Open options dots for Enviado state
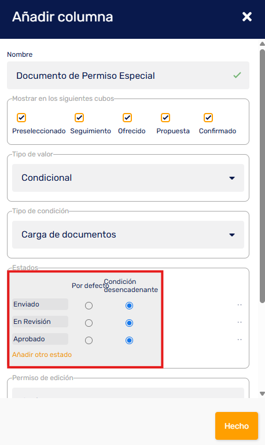 [x=240, y=305]
